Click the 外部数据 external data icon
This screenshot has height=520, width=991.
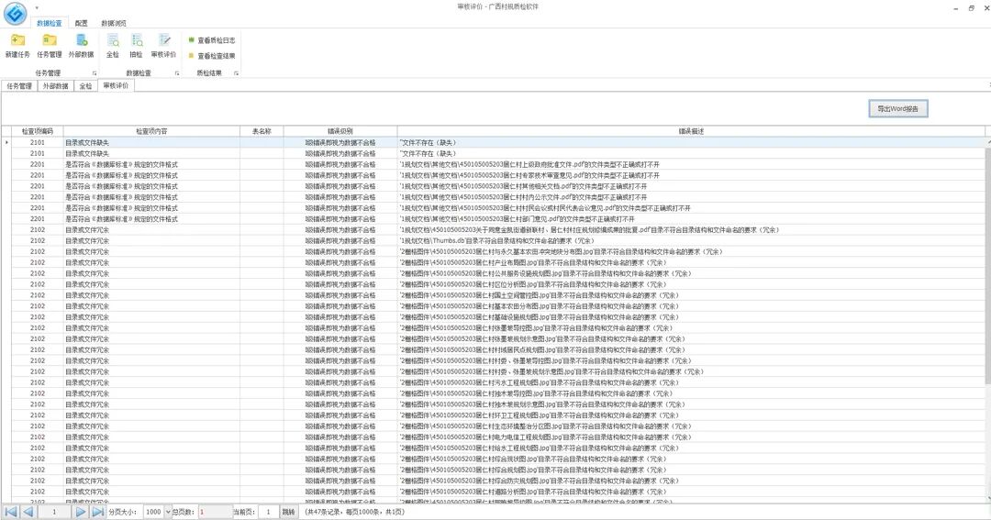tap(81, 46)
